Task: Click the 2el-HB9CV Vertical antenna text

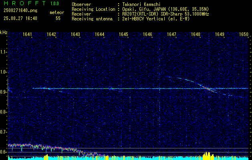Action: pyautogui.click(x=156, y=19)
